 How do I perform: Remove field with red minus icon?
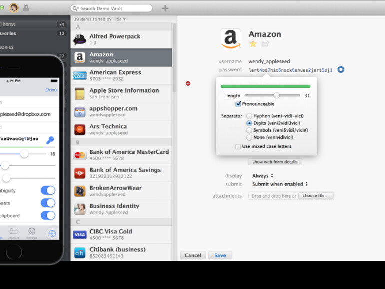click(x=188, y=83)
